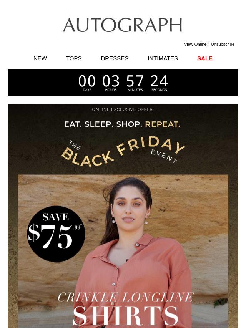246x328 pixels.
Task: Go to the NEW menu item
Action: tap(40, 58)
